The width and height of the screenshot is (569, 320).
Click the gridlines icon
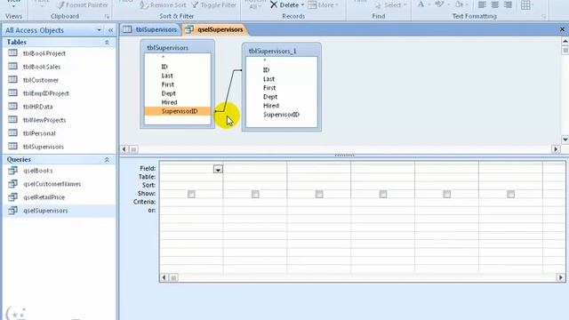525,5
